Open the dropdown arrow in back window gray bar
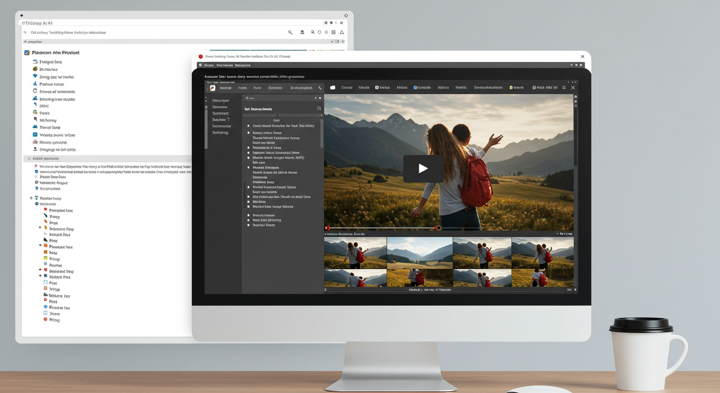 point(332,41)
